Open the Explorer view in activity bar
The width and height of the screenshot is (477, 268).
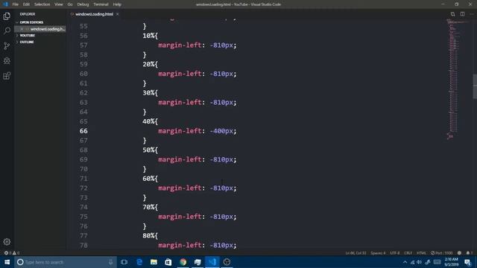[x=7, y=16]
